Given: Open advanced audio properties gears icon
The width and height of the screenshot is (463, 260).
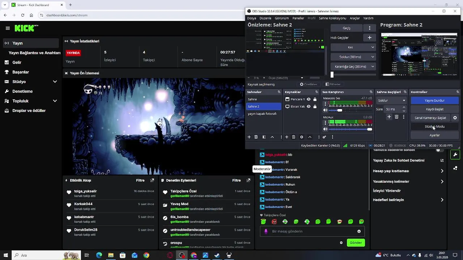Looking at the screenshot, I should click(x=324, y=137).
